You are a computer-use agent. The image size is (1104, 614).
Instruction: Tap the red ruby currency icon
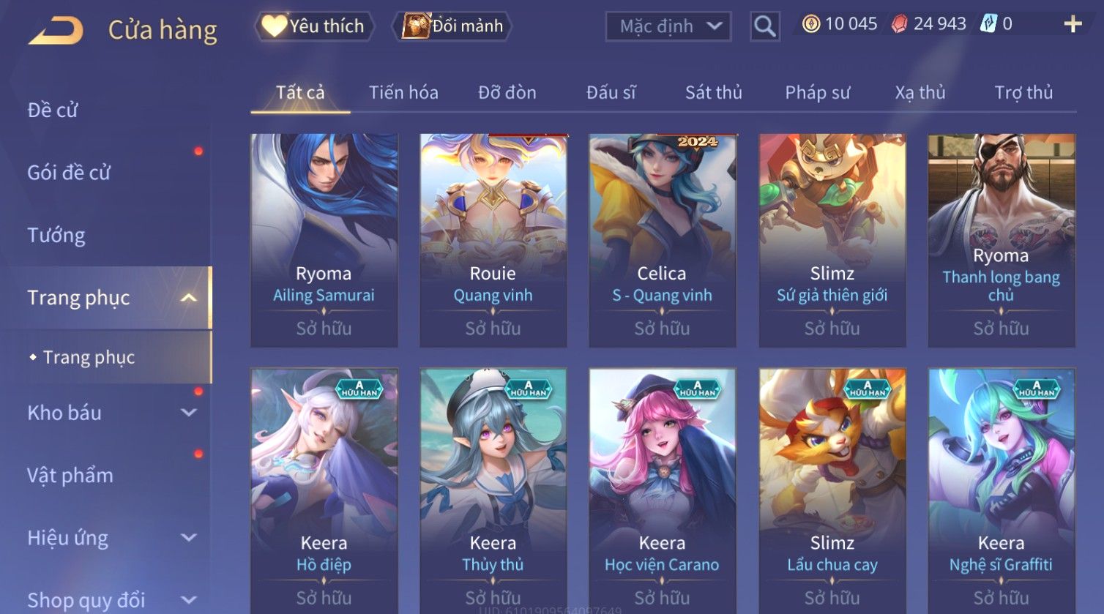click(x=899, y=24)
